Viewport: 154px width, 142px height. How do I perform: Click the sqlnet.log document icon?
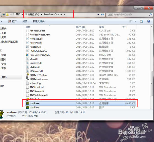point(27,83)
